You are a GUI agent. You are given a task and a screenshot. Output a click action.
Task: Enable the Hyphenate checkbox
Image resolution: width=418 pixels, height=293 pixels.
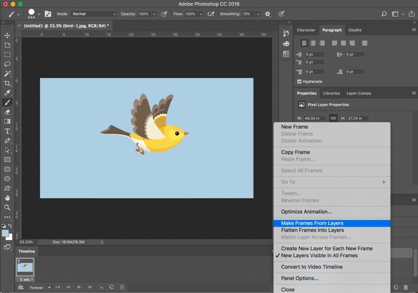click(x=300, y=82)
